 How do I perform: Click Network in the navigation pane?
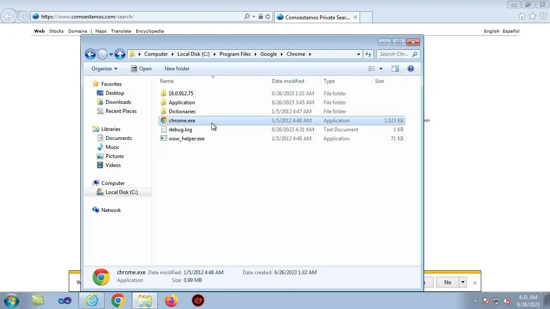(x=111, y=210)
